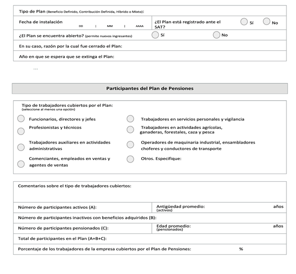Viewport: 296px width, 274px height.
Task: Click the Comentarios sobre trabajadores cubiertos box
Action: click(150, 192)
